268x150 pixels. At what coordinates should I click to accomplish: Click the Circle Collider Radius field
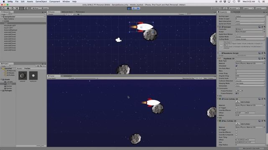tap(250, 115)
